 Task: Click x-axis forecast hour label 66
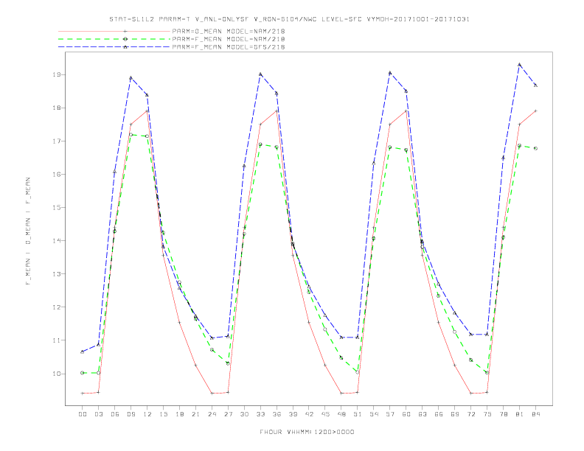click(x=439, y=414)
